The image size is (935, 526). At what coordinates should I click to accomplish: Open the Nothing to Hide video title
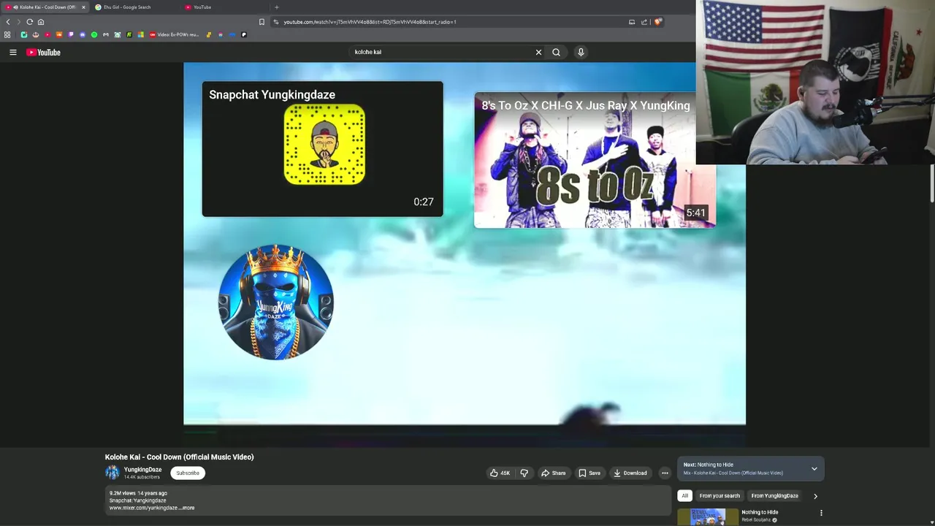(760, 512)
